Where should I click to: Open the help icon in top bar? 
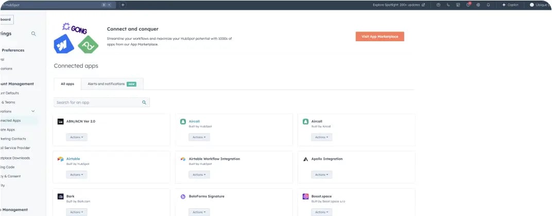pyautogui.click(x=438, y=5)
